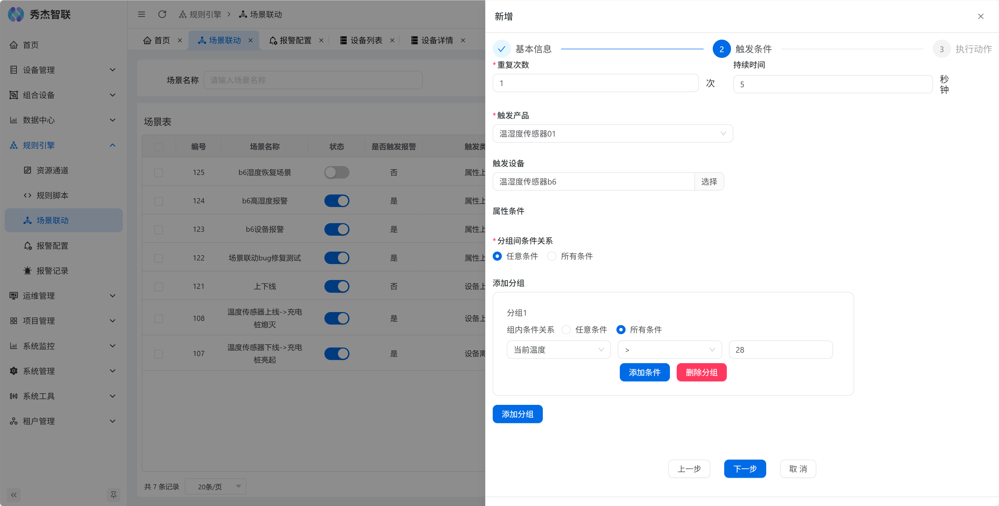
Task: Toggle status switch for b6湿度恢复场景
Action: (337, 172)
